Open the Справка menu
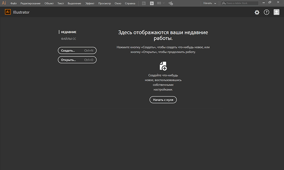Screen dimensions: 284x170 [130, 3]
